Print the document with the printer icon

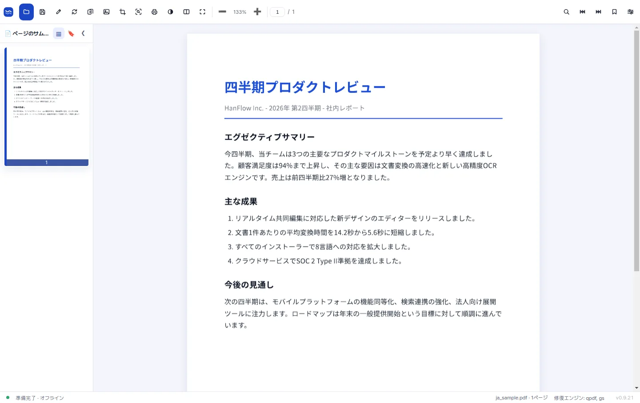coord(155,12)
